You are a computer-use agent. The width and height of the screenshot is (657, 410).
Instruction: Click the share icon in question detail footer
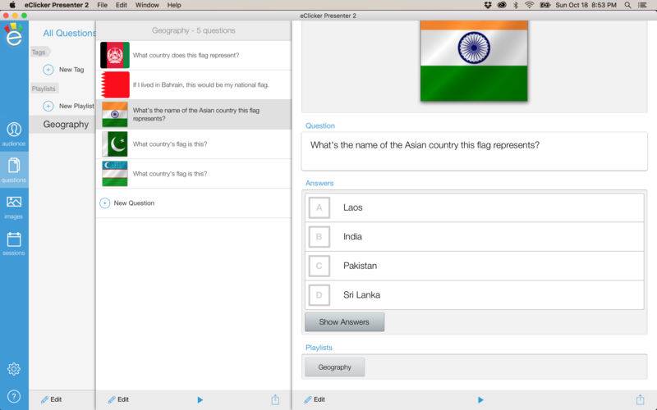(640, 399)
